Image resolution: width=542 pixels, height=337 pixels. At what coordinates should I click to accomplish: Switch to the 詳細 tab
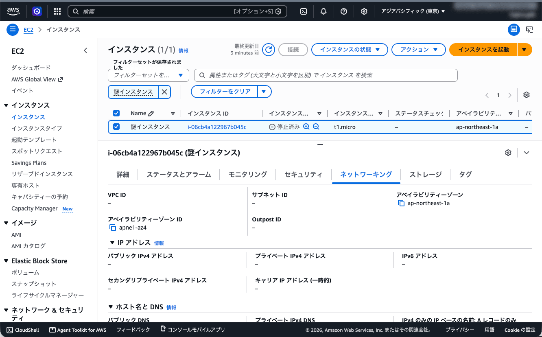(x=123, y=175)
